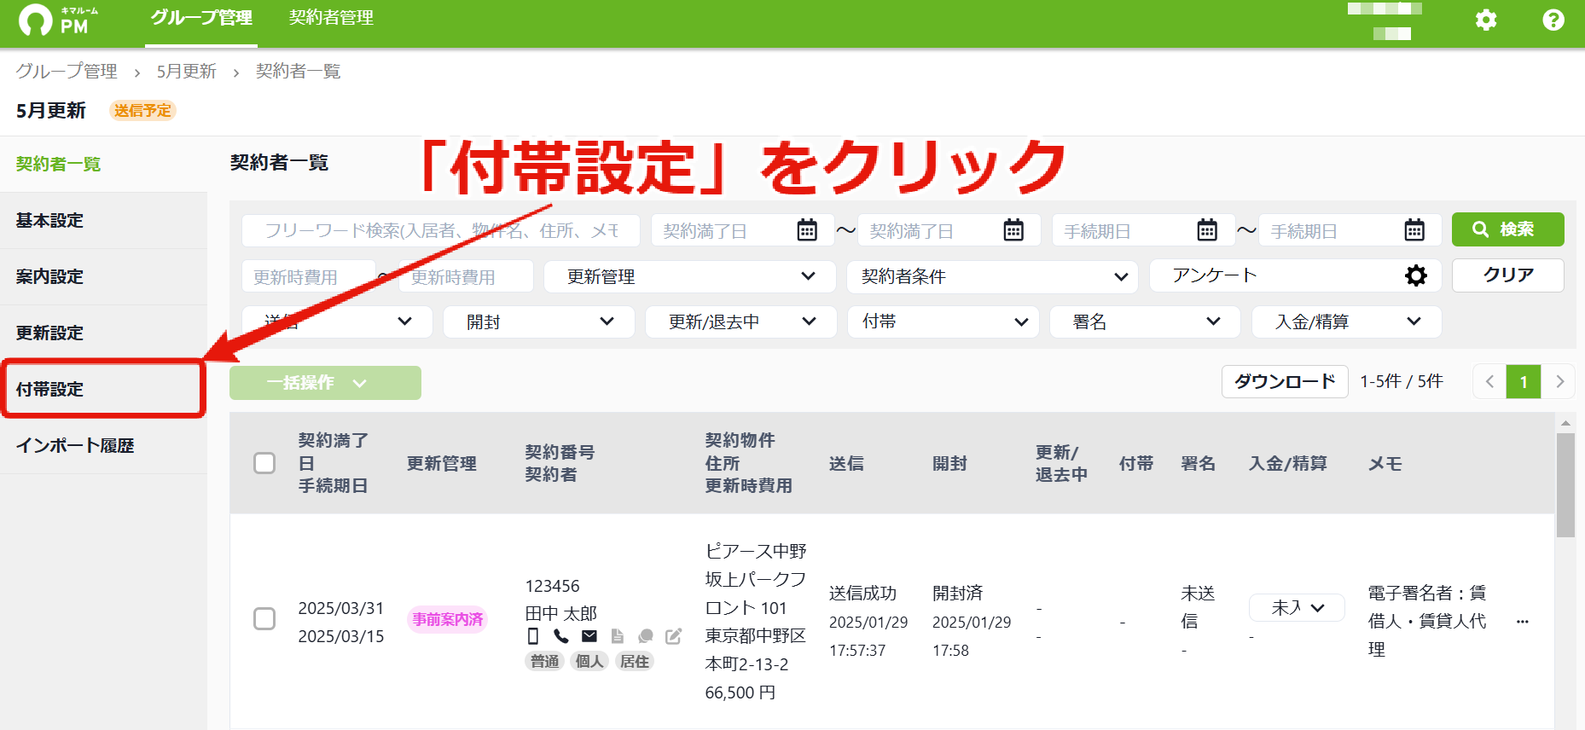
Task: Open the help question mark icon
Action: point(1553,20)
